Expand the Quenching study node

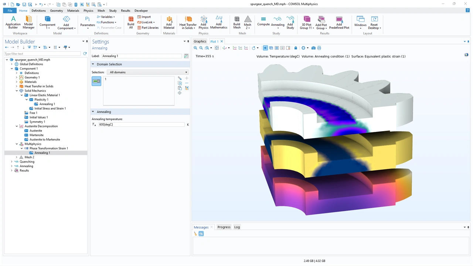pyautogui.click(x=12, y=162)
